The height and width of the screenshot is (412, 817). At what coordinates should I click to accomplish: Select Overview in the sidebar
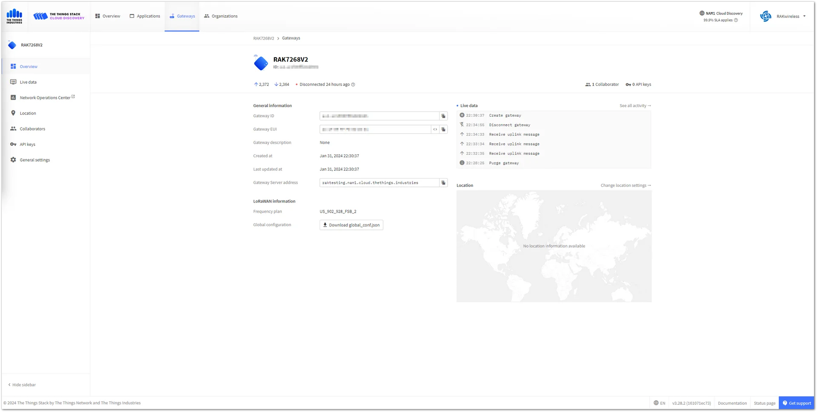tap(46, 66)
